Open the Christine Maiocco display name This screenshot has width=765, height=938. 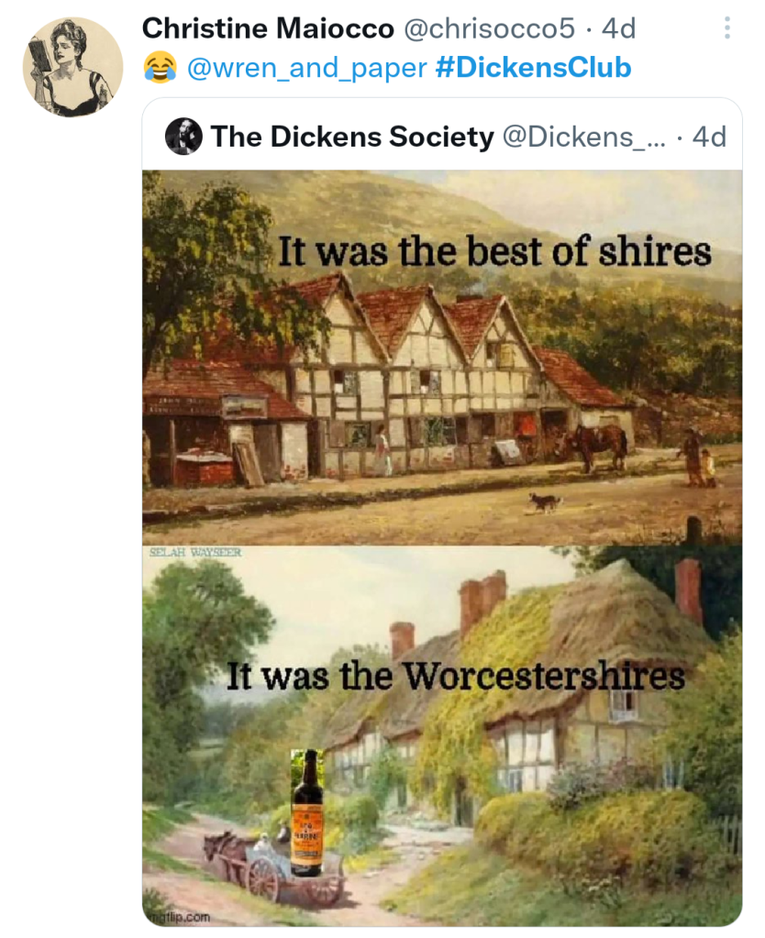[x=268, y=28]
